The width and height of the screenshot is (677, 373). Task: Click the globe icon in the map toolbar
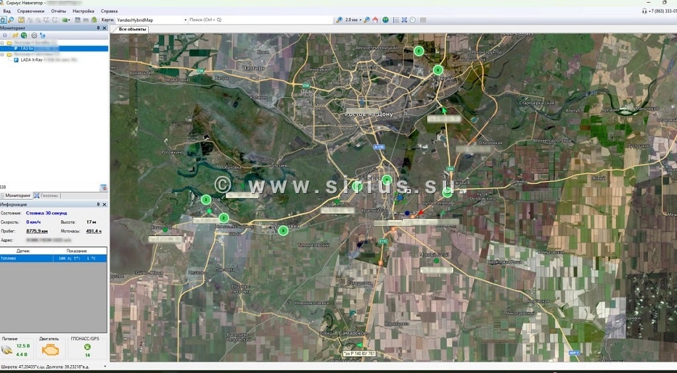[385, 20]
